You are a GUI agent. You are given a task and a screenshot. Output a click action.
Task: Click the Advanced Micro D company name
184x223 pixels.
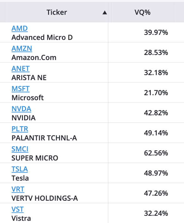pos(42,37)
